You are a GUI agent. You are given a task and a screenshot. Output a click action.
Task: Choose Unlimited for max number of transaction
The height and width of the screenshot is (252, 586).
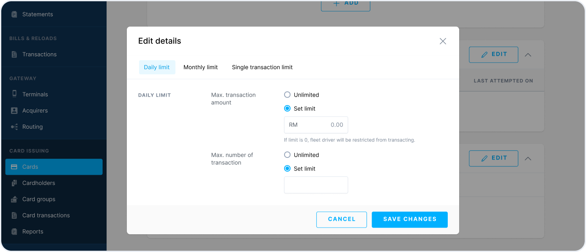pos(288,155)
